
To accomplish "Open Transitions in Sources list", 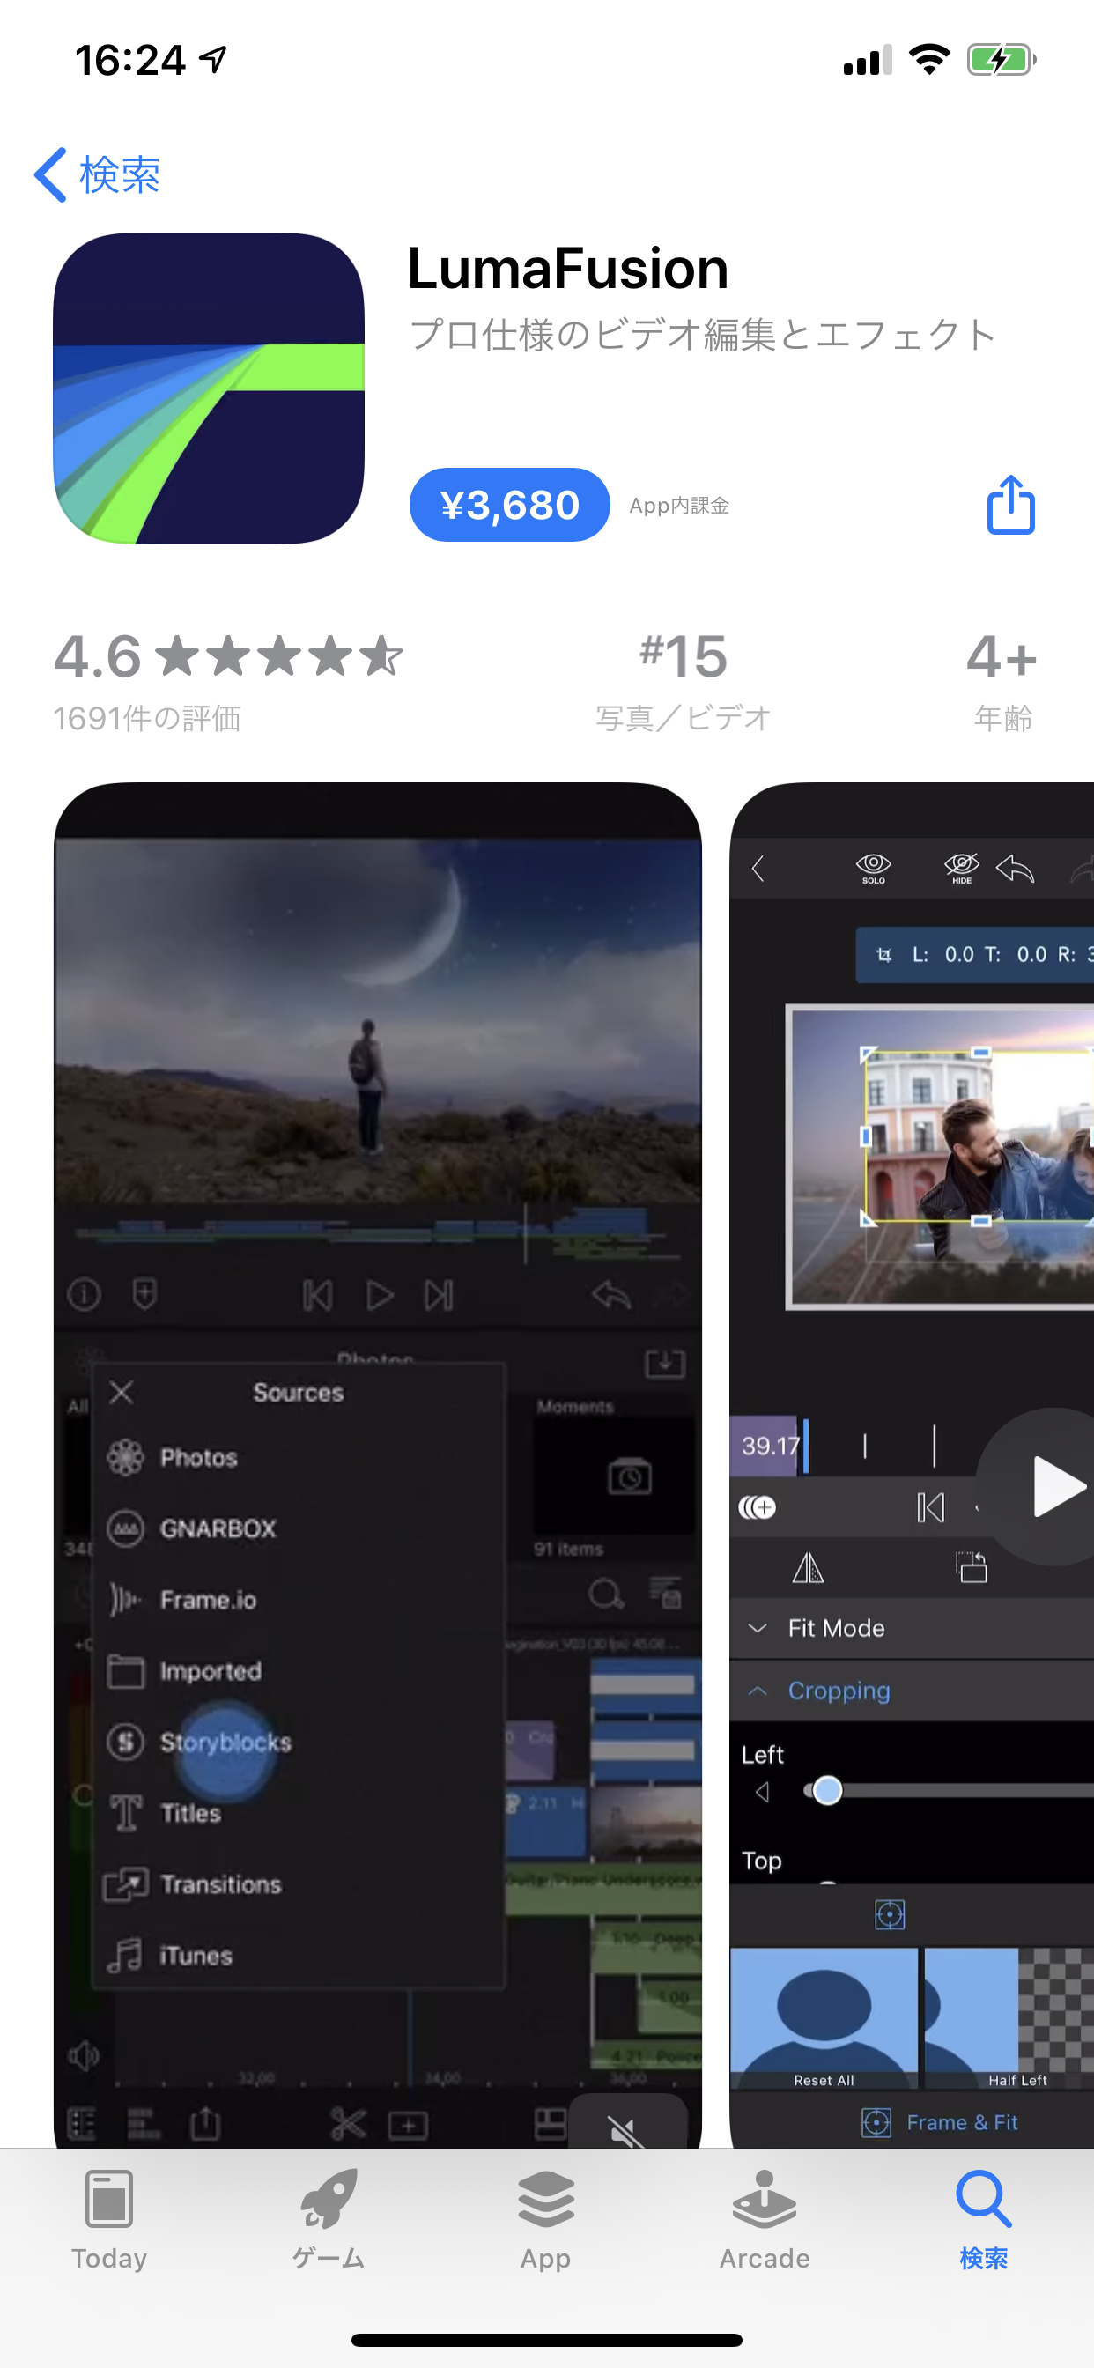I will 299,1883.
